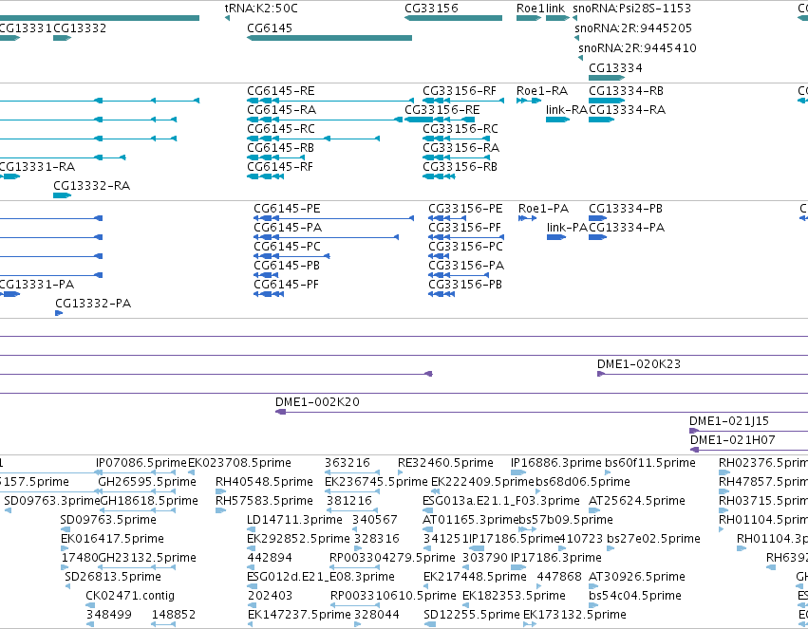The image size is (808, 629).
Task: Select EST CK02471.contig
Action: (x=130, y=596)
